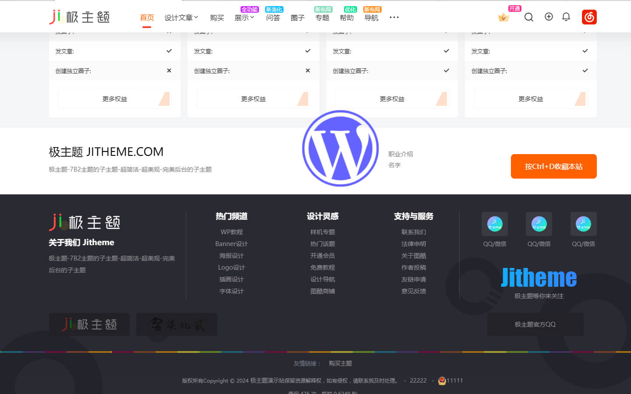
Task: Click the plus circle publish icon
Action: 549,17
